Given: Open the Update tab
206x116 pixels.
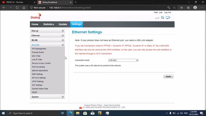Looking at the screenshot, I should click(x=63, y=24).
